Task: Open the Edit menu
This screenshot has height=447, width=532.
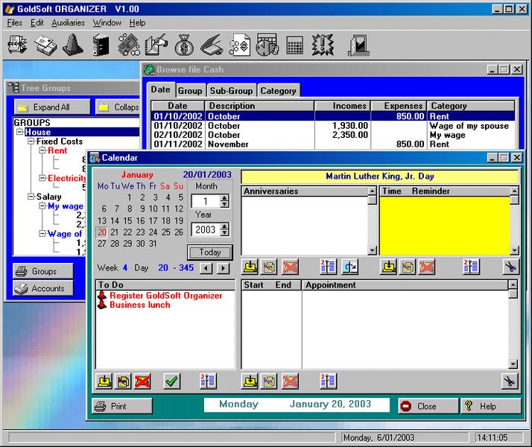Action: coord(37,23)
